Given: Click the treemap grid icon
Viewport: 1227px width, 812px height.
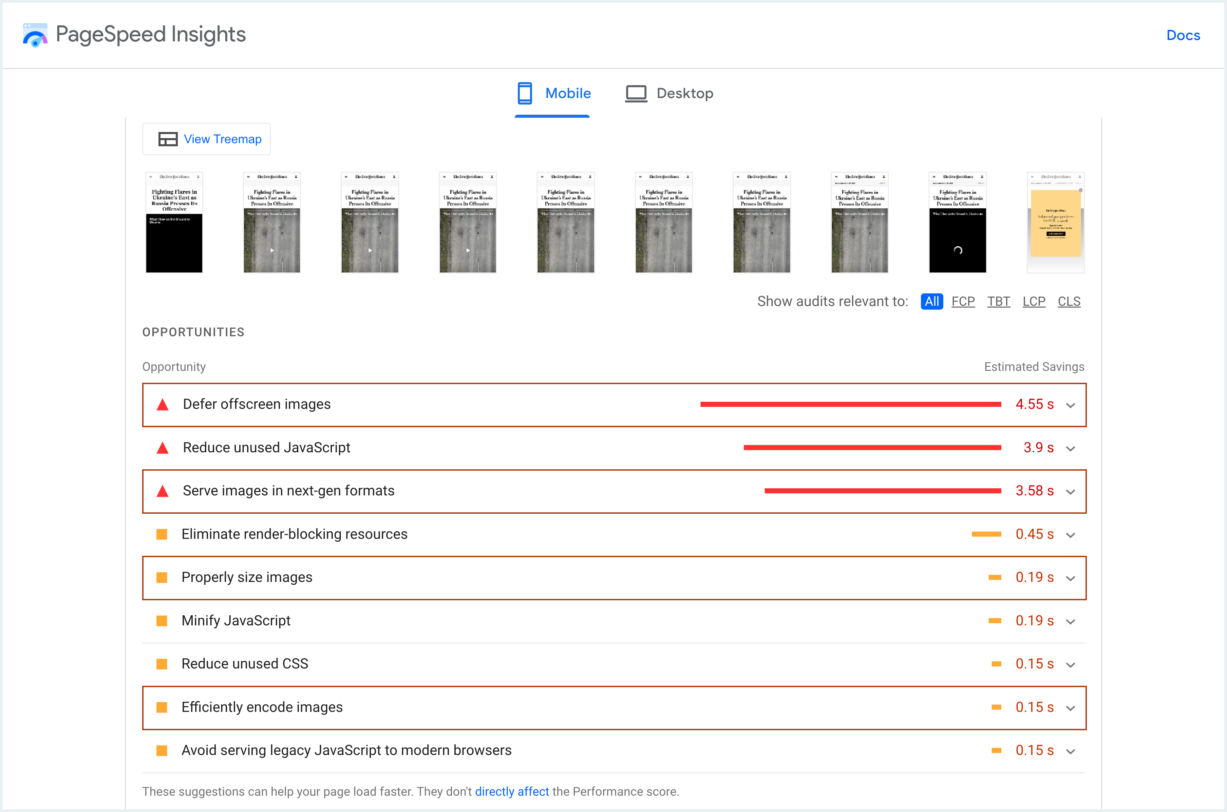Looking at the screenshot, I should point(168,139).
